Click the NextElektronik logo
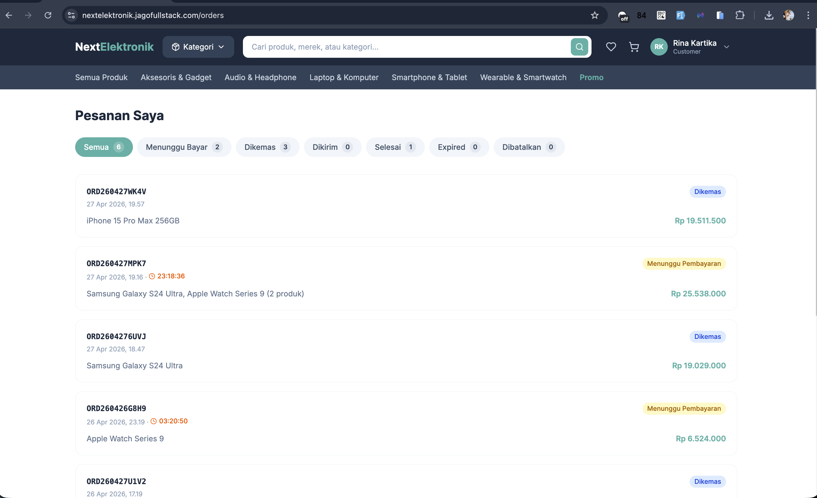This screenshot has height=498, width=817. [x=114, y=47]
